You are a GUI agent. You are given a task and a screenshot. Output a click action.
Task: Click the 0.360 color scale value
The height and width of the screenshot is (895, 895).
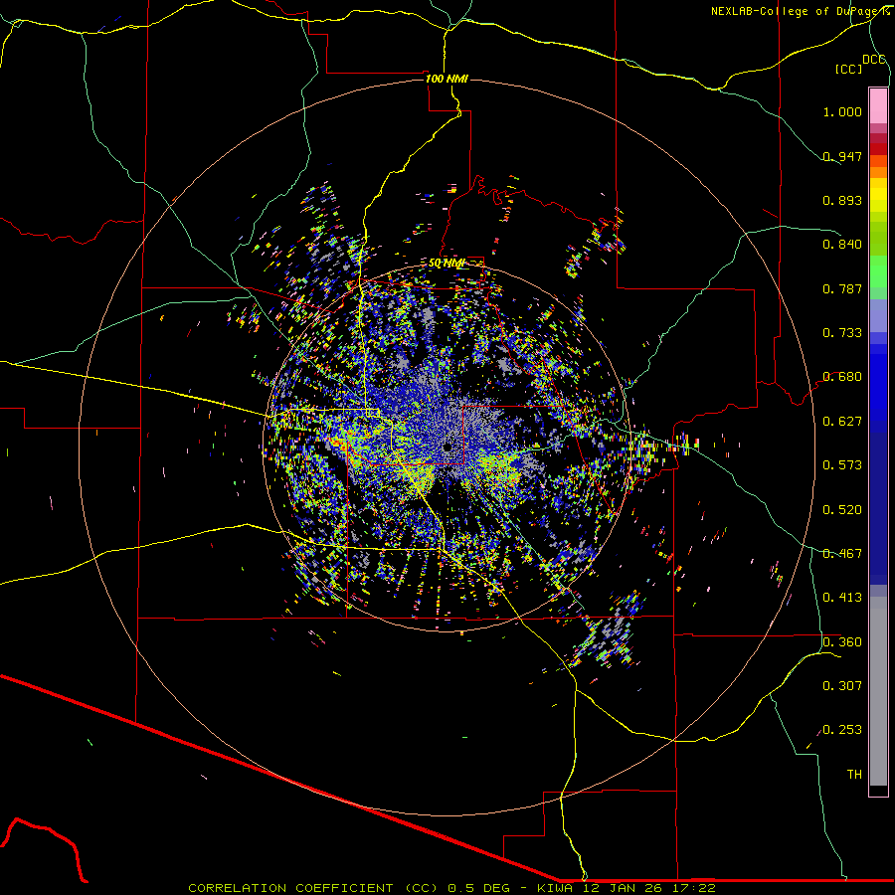[x=842, y=642]
